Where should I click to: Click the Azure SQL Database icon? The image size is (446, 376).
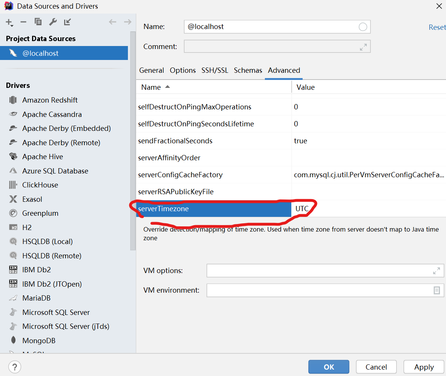(x=13, y=170)
